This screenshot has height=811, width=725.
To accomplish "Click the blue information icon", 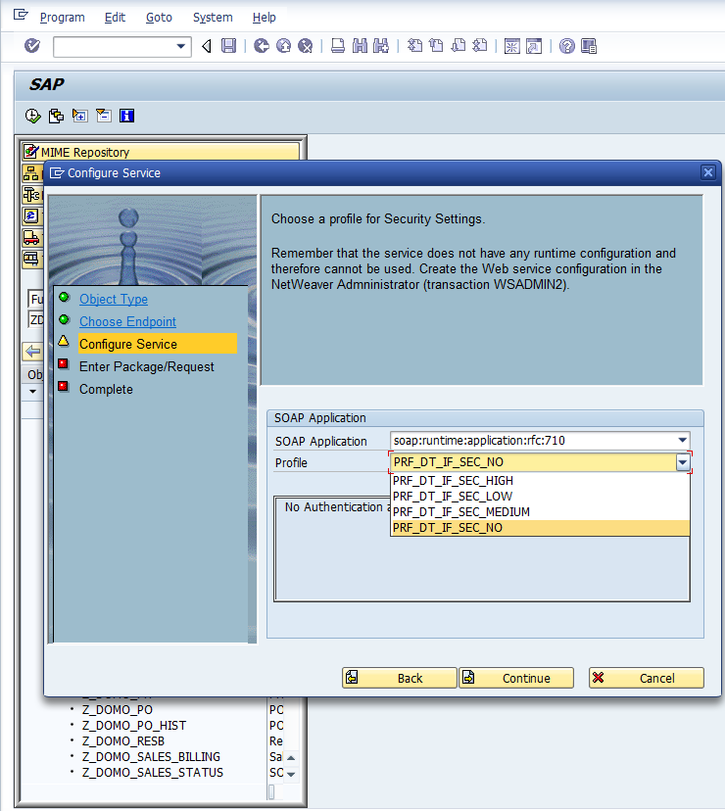I will 126,116.
